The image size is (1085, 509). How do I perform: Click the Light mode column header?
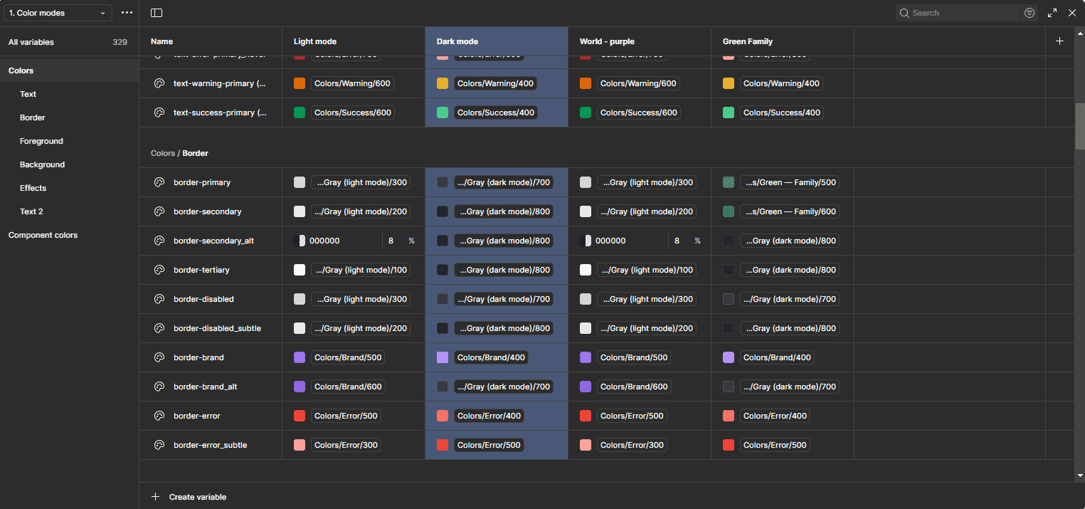point(354,41)
